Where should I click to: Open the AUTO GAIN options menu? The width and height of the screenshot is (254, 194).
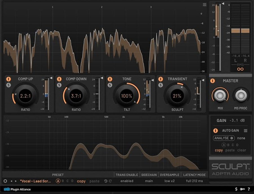coord(246,130)
